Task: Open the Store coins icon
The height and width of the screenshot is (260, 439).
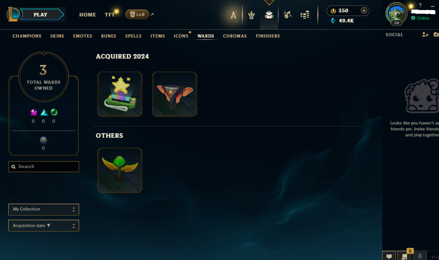Action: pyautogui.click(x=305, y=15)
